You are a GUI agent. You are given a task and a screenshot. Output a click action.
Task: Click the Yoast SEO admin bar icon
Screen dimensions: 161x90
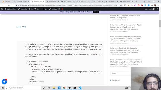coord(59,9)
